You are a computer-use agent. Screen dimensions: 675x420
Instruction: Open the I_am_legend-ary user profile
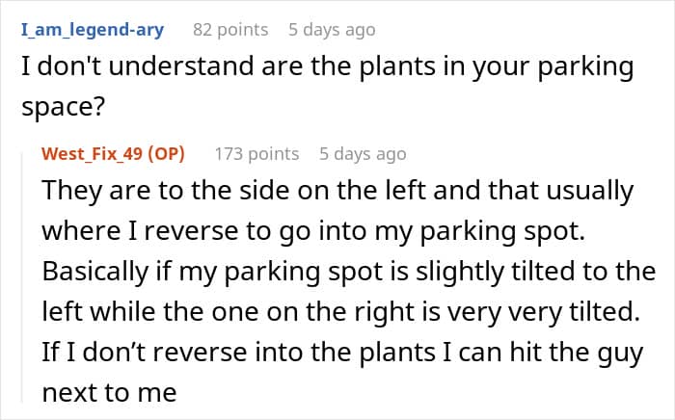tap(92, 30)
